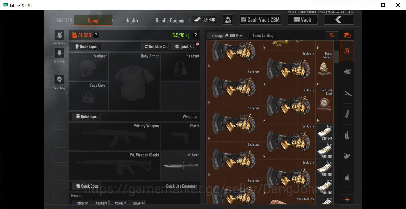Filter storage by grenade icon

347,178
